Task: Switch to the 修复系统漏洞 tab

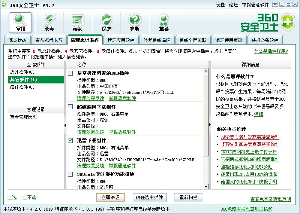Action: pos(157,40)
